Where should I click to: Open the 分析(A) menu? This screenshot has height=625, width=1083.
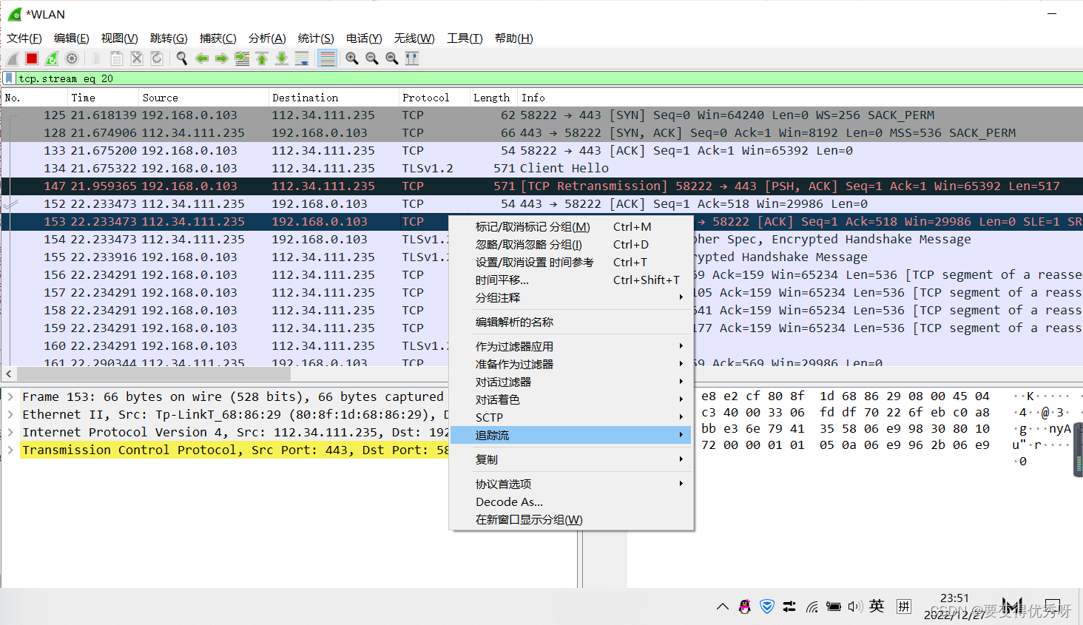tap(267, 38)
